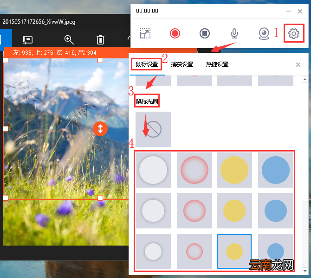311x278 pixels.
Task: Toggle the webcam icon
Action: coord(264,33)
